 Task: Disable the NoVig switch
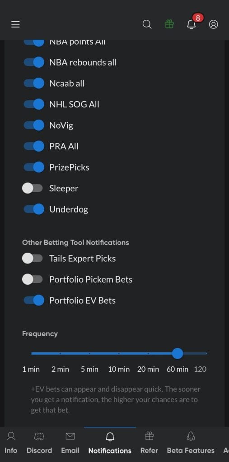tap(33, 125)
